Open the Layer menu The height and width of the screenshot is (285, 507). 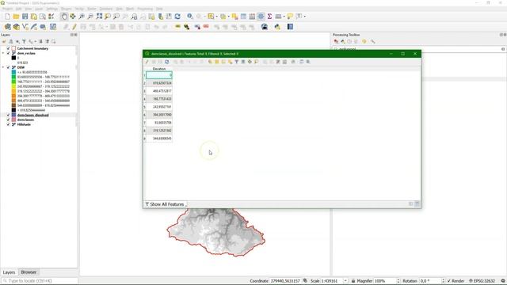click(x=39, y=9)
